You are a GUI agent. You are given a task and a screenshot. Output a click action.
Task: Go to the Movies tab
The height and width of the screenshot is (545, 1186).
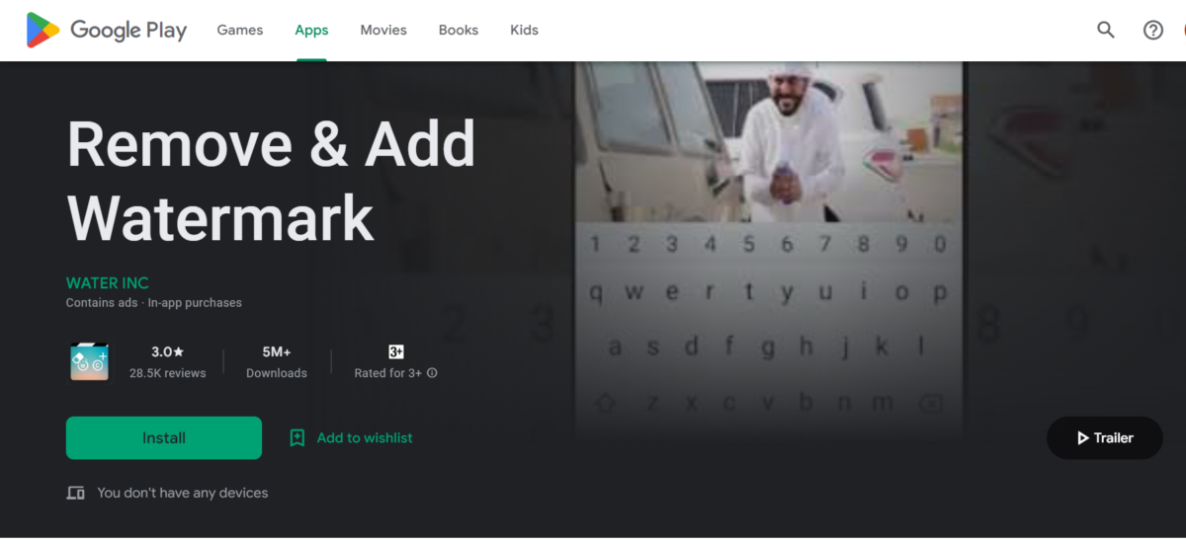point(383,30)
